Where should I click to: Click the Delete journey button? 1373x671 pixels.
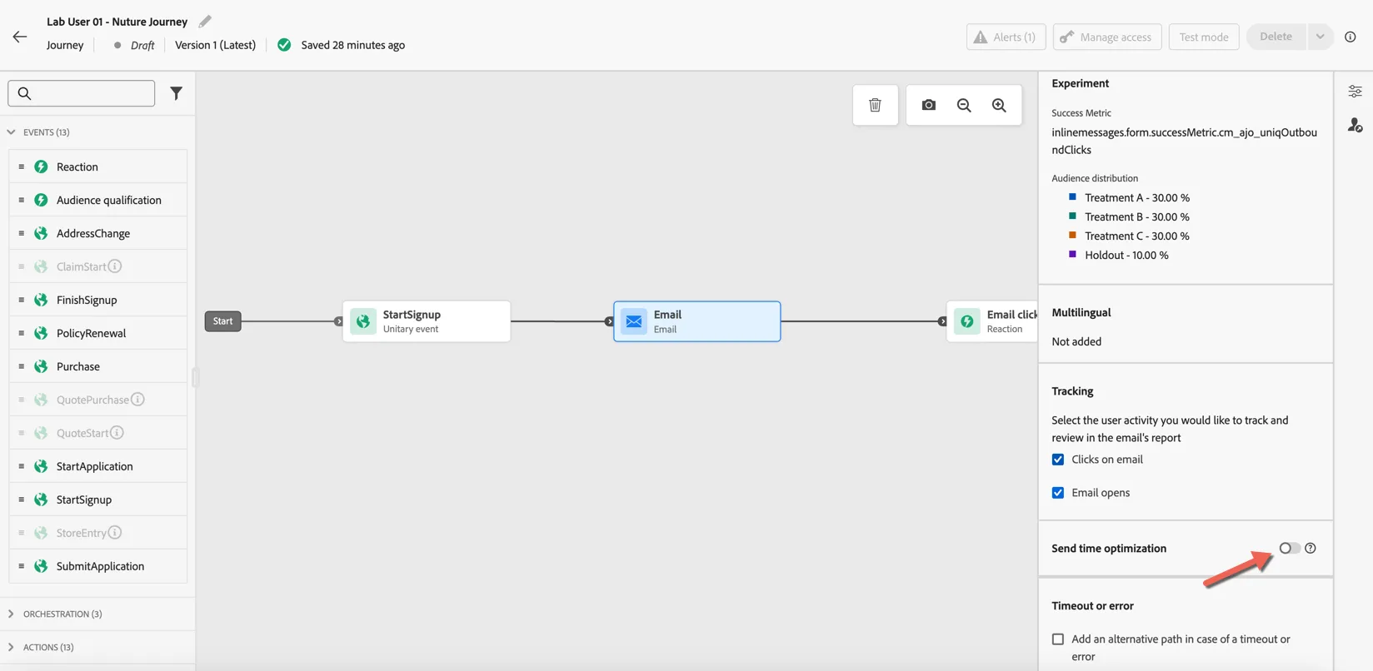(1276, 37)
